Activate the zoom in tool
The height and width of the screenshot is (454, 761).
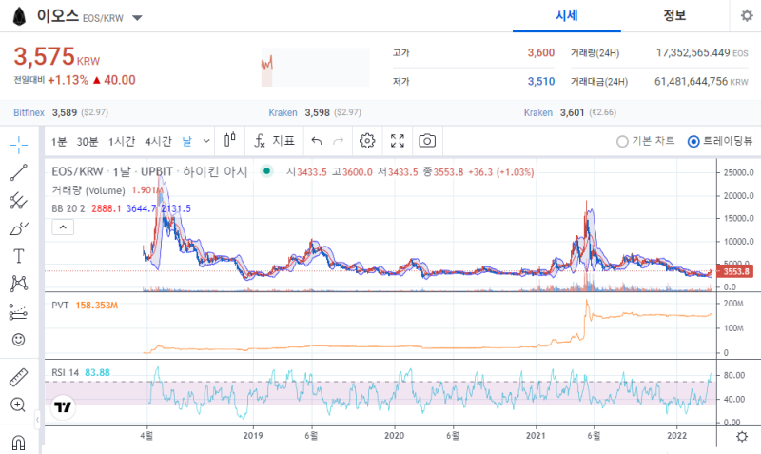pyautogui.click(x=18, y=405)
